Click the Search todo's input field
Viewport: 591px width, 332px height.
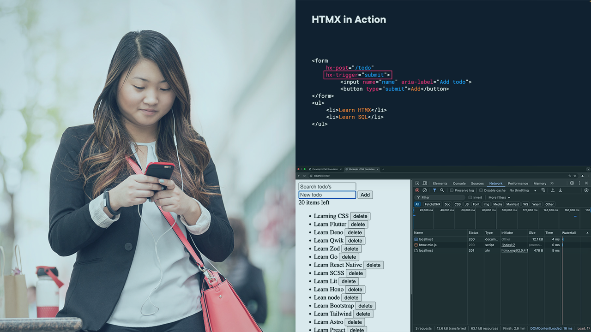327,187
